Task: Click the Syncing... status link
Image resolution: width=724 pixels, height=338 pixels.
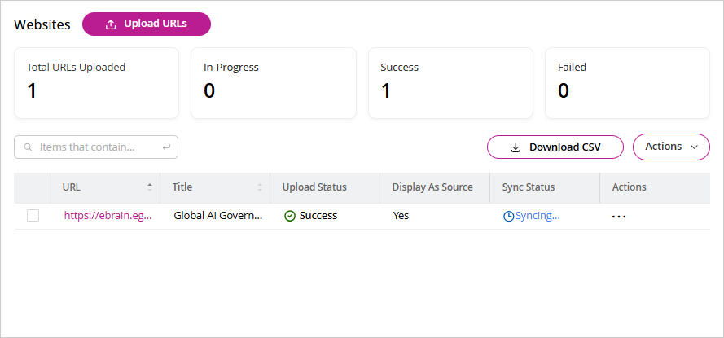Action: pos(537,216)
